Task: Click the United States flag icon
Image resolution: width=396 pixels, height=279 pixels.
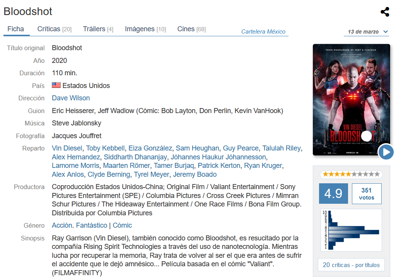Action: [x=56, y=85]
